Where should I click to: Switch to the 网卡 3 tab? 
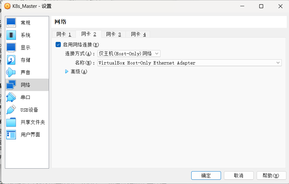pos(113,34)
